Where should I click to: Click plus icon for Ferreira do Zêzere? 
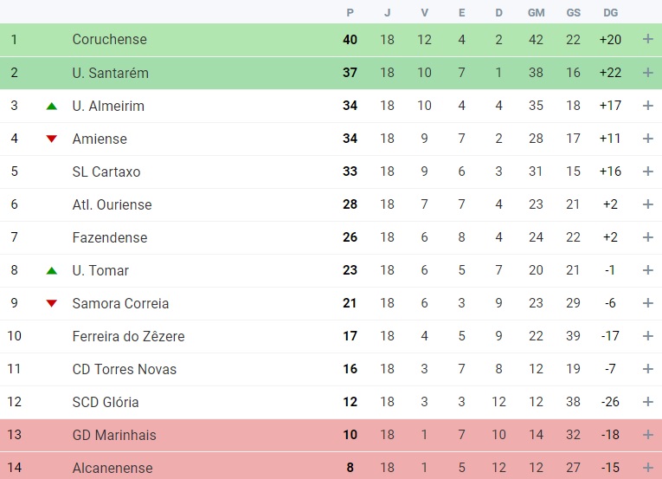click(647, 336)
